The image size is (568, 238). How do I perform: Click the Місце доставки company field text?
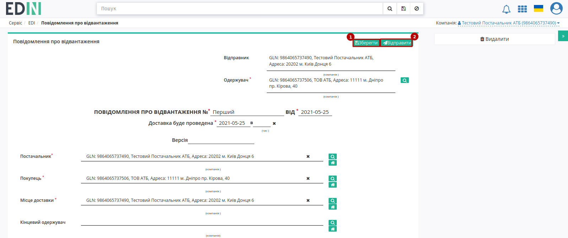tap(170, 200)
